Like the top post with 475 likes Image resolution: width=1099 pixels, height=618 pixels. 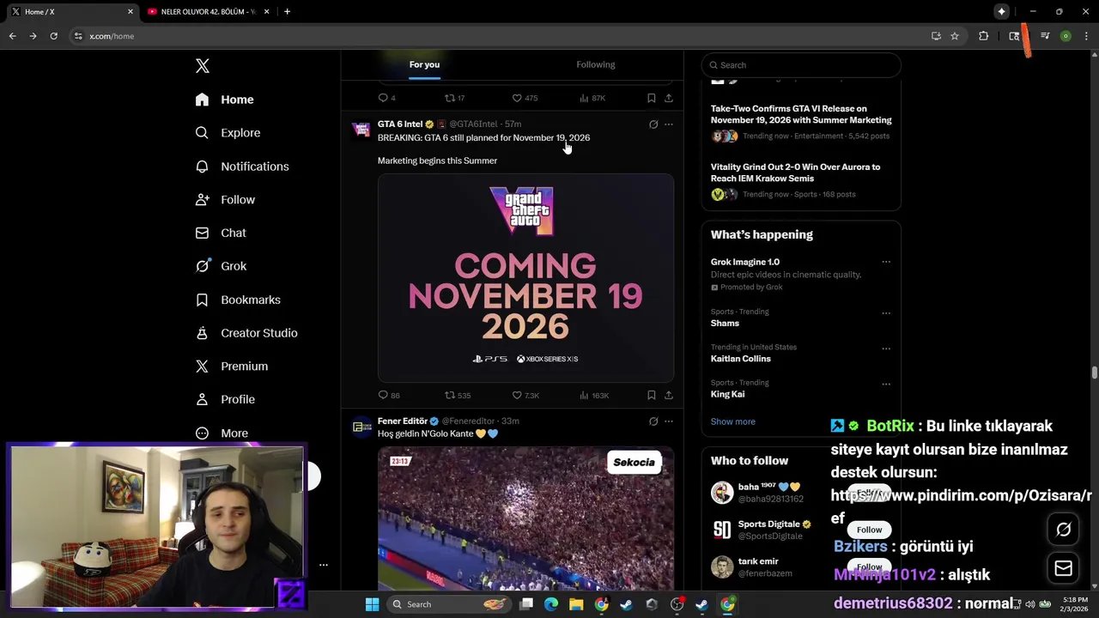pos(525,98)
